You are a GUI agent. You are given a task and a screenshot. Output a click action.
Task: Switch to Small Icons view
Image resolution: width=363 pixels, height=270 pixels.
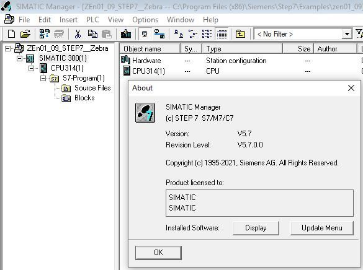pos(192,34)
